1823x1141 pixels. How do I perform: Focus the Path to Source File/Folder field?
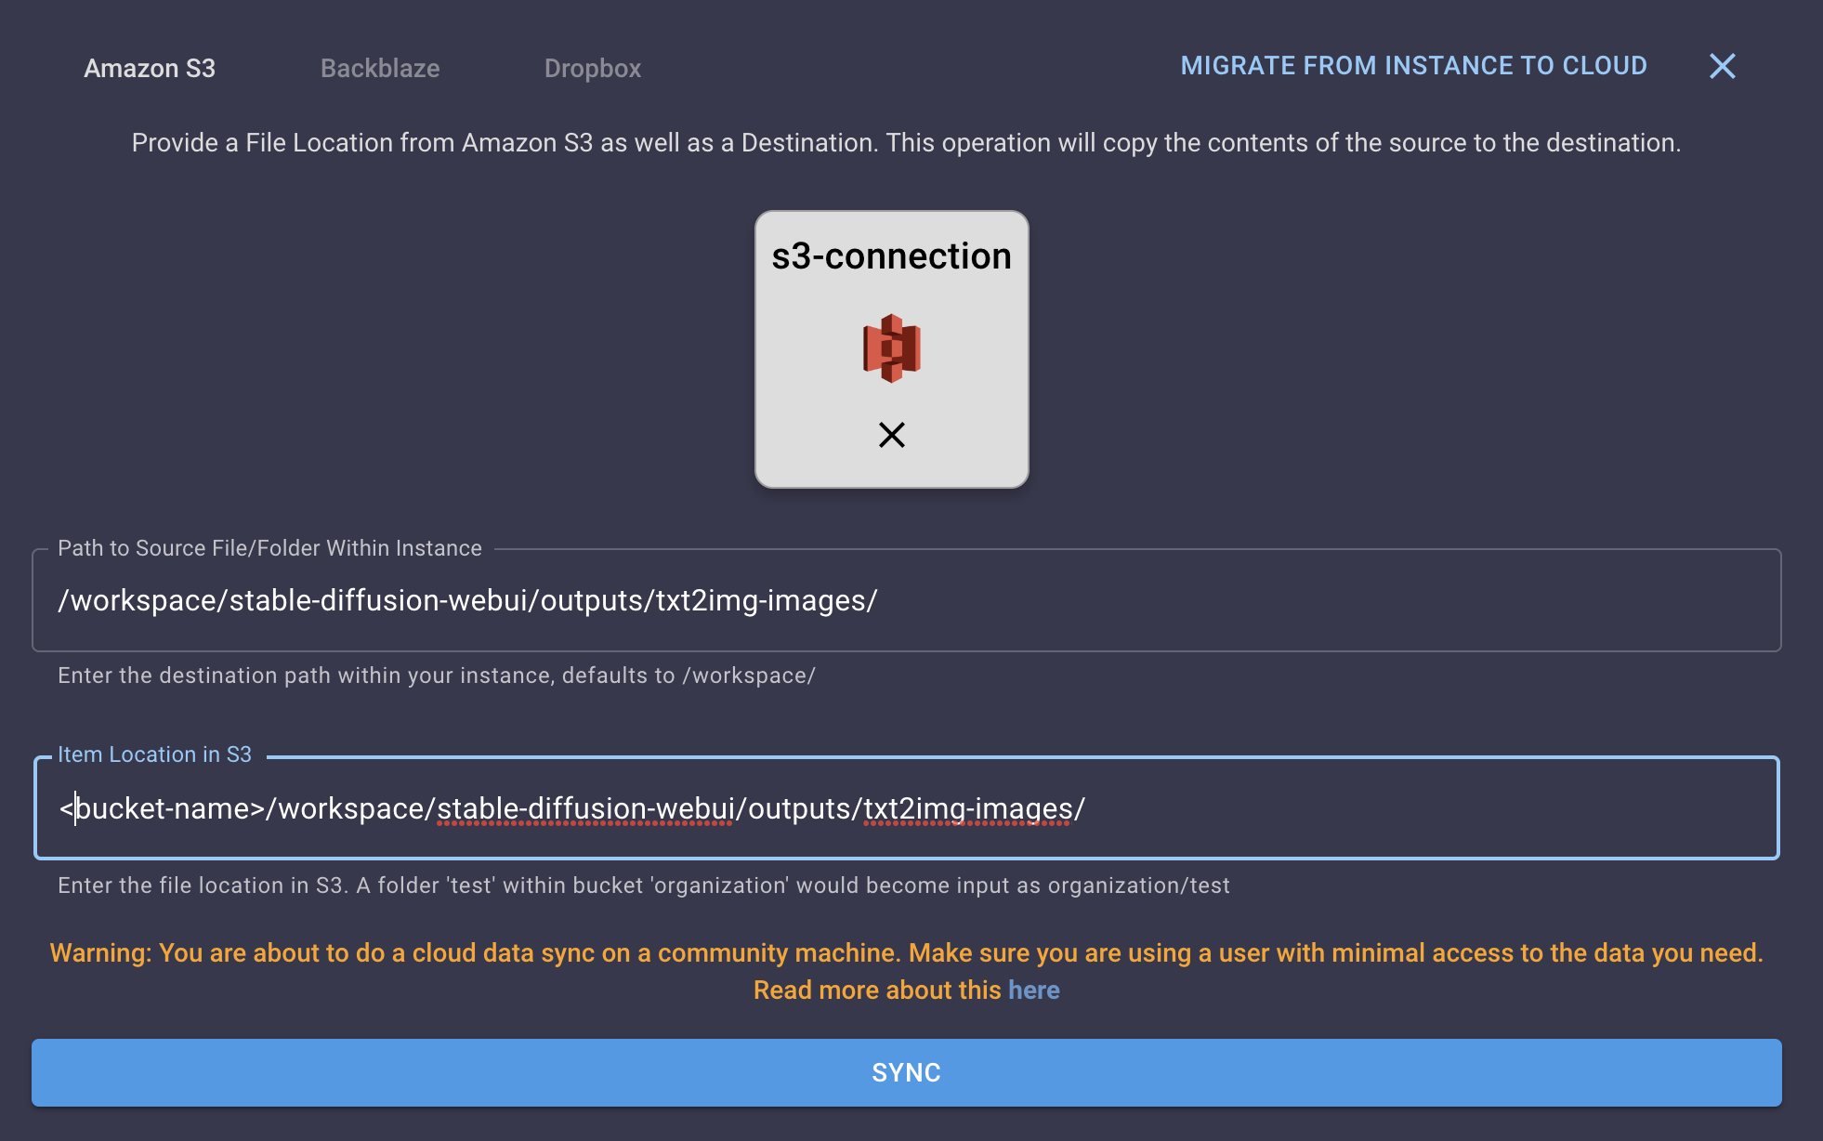[x=907, y=600]
